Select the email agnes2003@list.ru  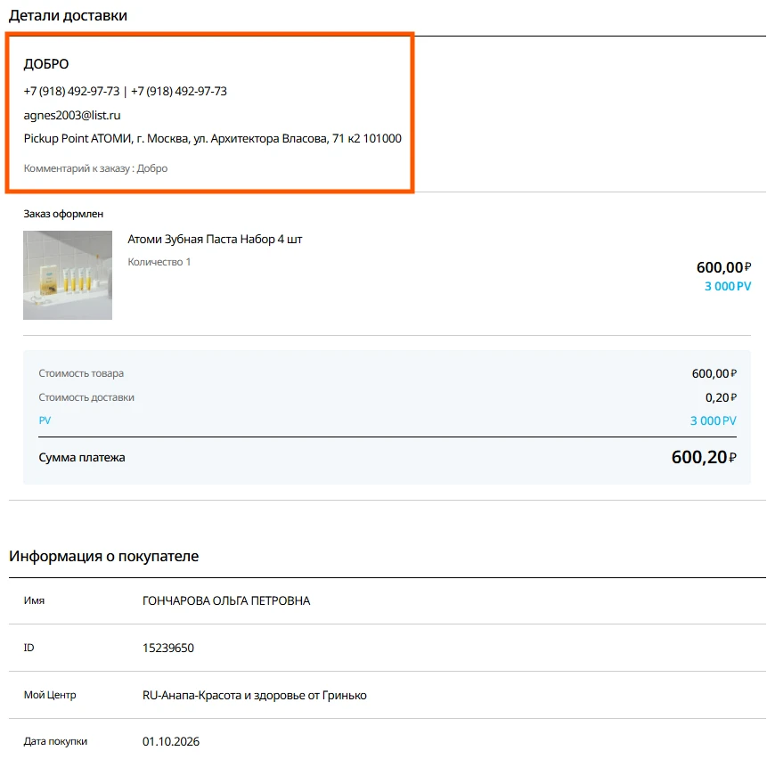coord(72,115)
